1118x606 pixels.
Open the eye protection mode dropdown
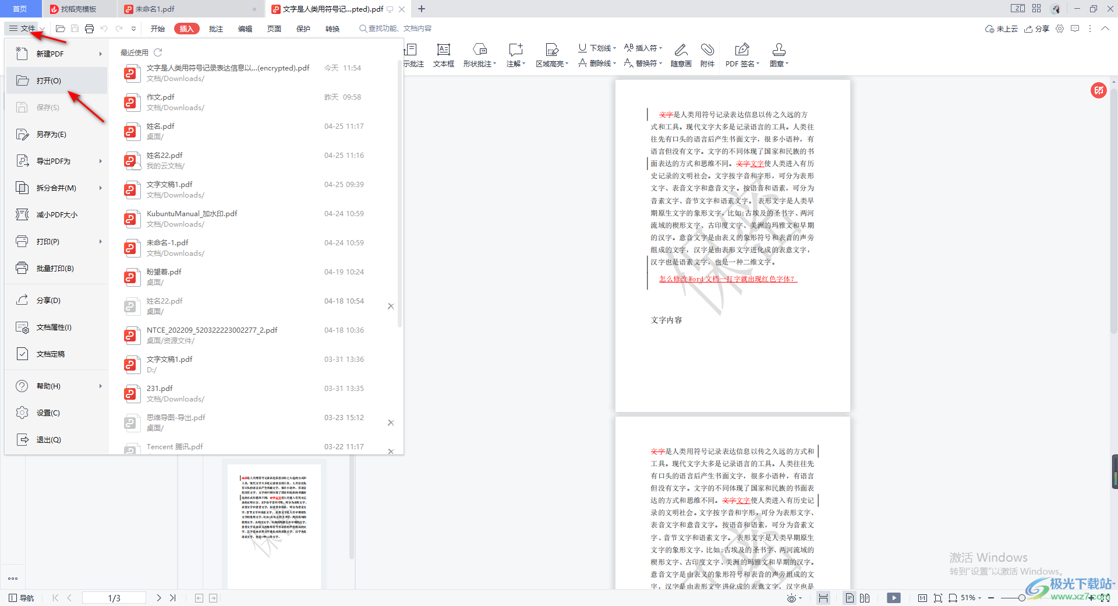pos(795,598)
